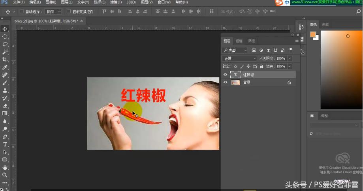Open the 不透明度 opacity dropdown arrow

(290, 58)
